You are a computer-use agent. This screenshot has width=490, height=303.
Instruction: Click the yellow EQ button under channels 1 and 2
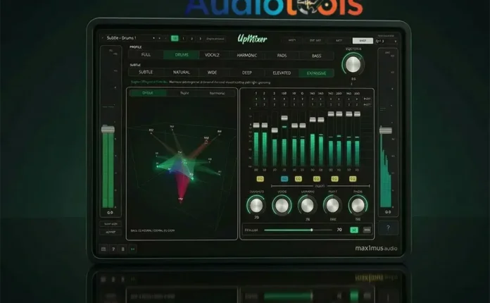click(x=260, y=179)
